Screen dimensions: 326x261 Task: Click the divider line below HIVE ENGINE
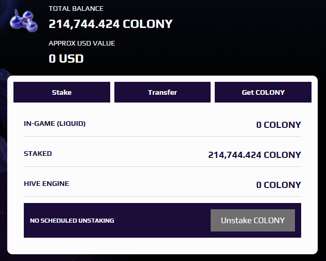click(162, 197)
